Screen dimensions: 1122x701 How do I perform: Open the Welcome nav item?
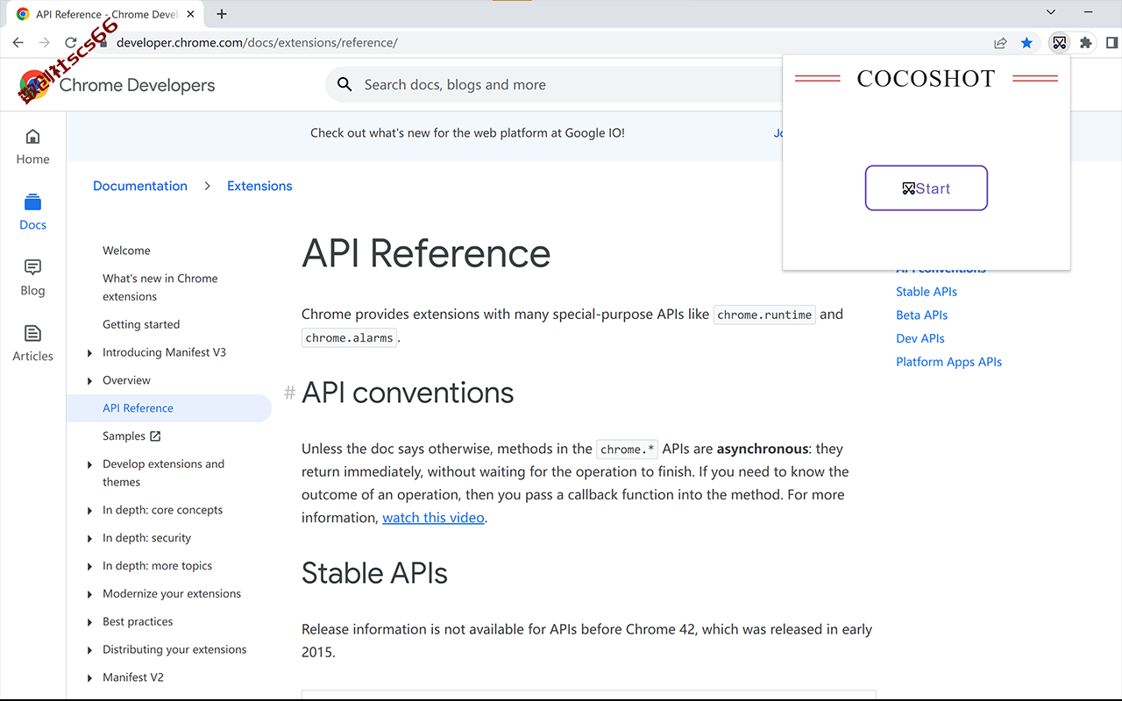(126, 251)
